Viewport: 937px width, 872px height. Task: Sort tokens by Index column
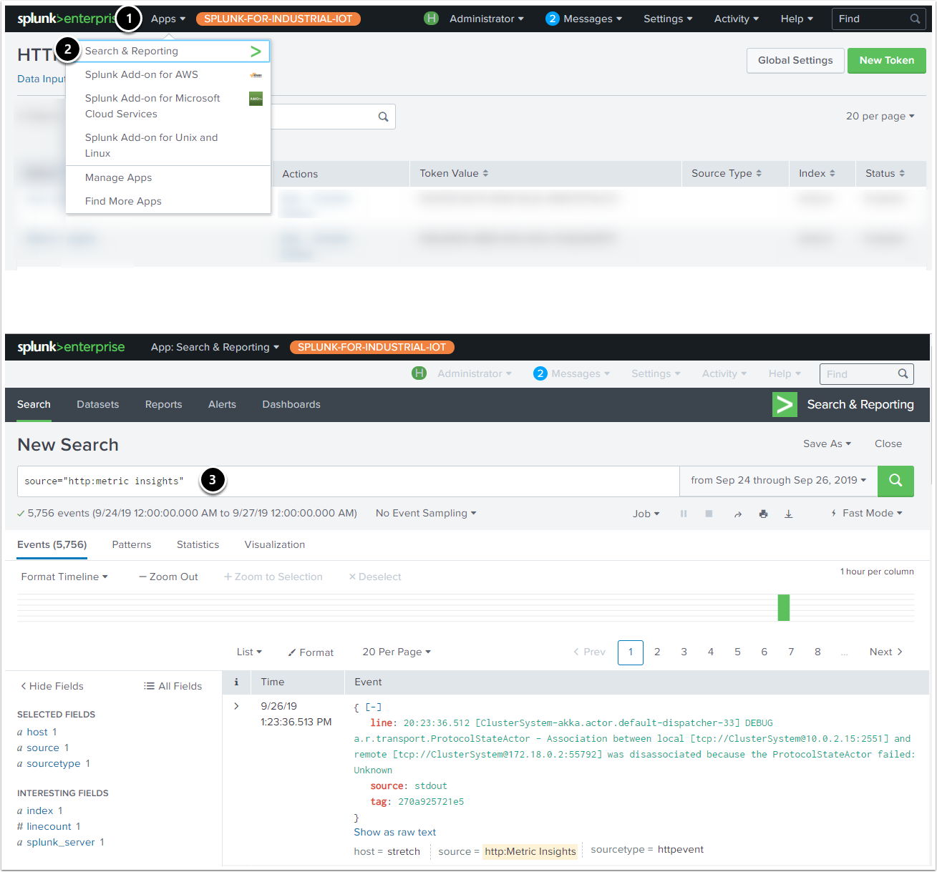point(817,173)
